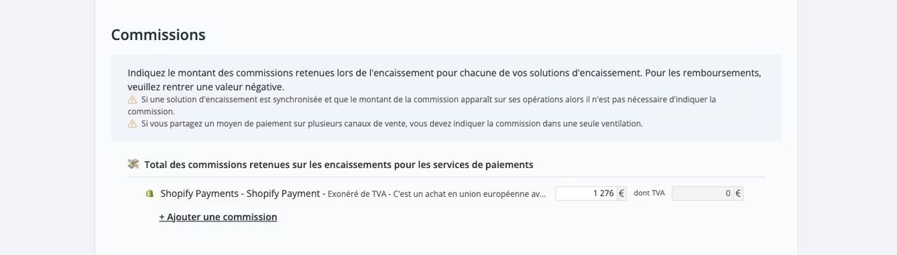Click the money stack icon beside Total des commissions
Viewport: 897px width, 255px height.
click(x=133, y=164)
